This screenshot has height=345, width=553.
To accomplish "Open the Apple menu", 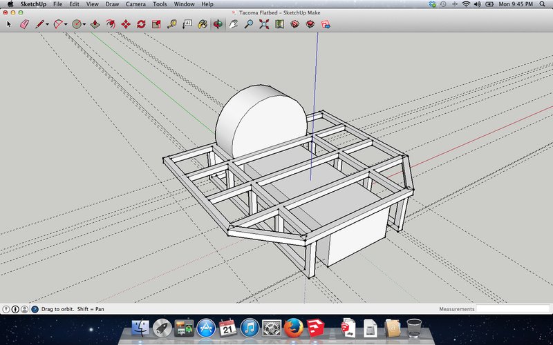I will (x=10, y=4).
